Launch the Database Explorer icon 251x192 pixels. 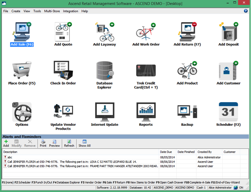pyautogui.click(x=105, y=71)
